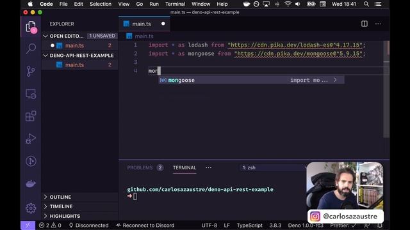Switch to the Problems panel tab

pyautogui.click(x=140, y=167)
